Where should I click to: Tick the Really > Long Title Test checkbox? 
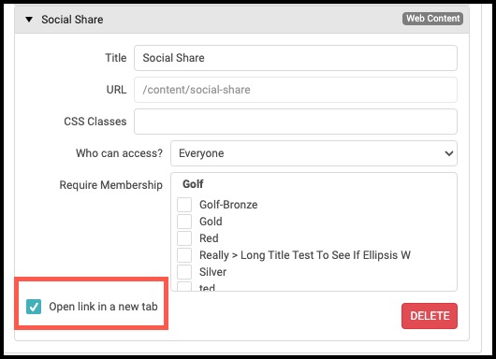pyautogui.click(x=184, y=255)
